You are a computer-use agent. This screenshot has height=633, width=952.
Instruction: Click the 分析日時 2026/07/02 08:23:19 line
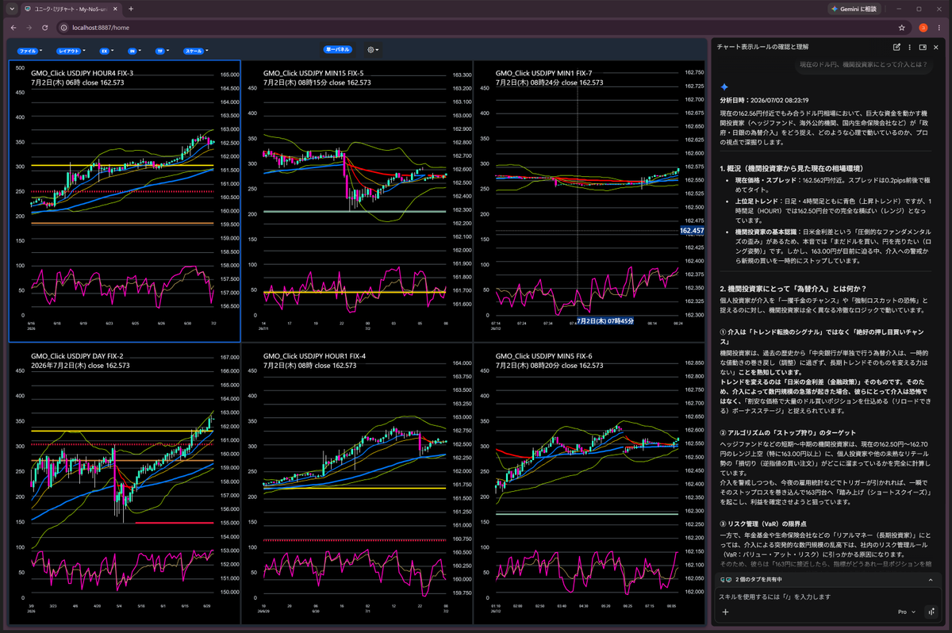point(764,102)
